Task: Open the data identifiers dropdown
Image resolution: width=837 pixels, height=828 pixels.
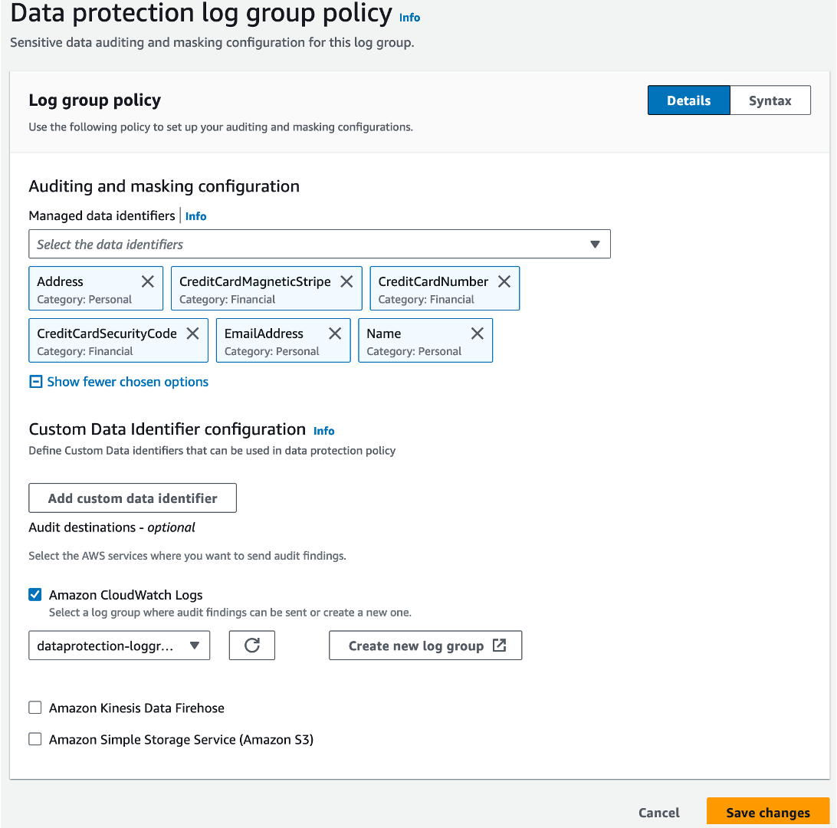Action: click(x=595, y=244)
